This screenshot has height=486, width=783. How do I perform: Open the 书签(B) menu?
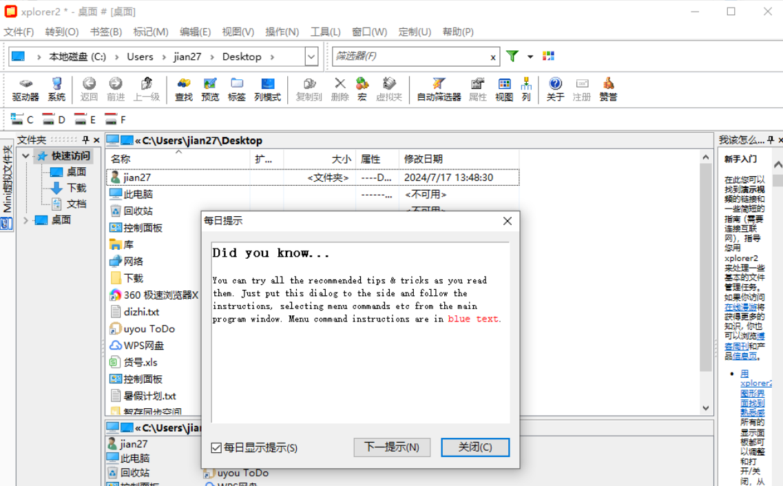105,32
